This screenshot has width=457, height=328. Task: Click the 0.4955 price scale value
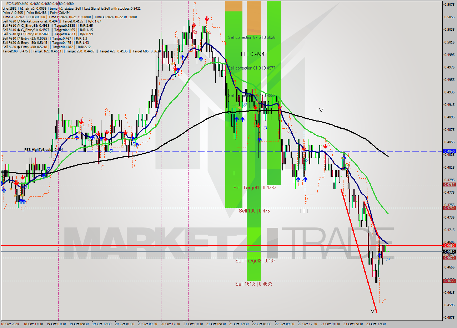[x=449, y=80]
